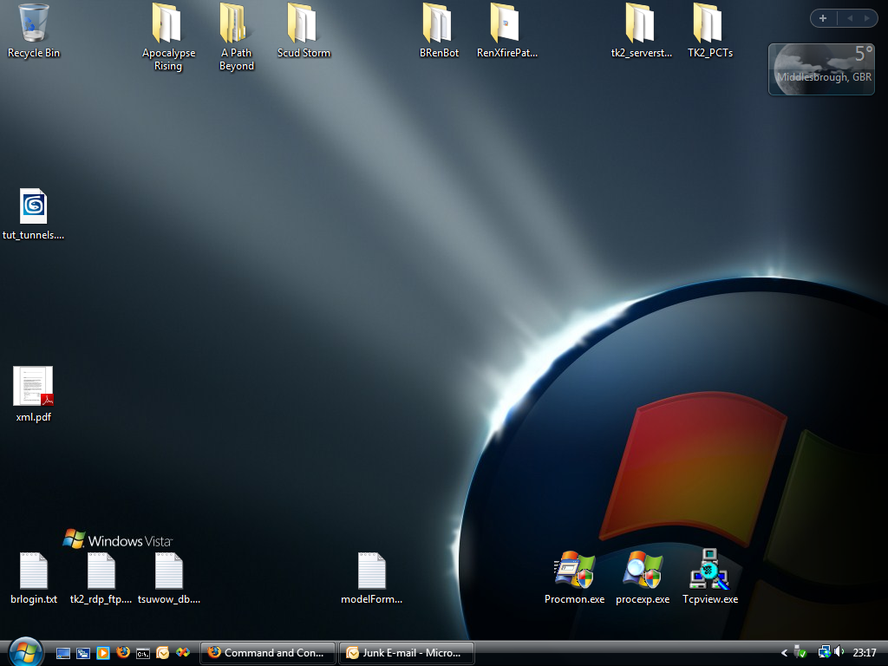Open the Windows Start orb

tap(25, 651)
